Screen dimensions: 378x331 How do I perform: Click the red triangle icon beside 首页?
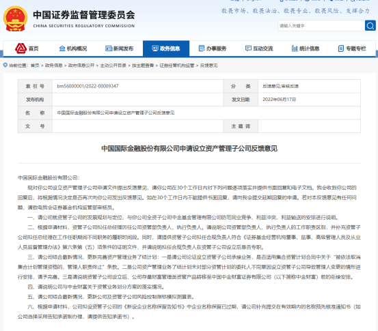tap(21, 48)
